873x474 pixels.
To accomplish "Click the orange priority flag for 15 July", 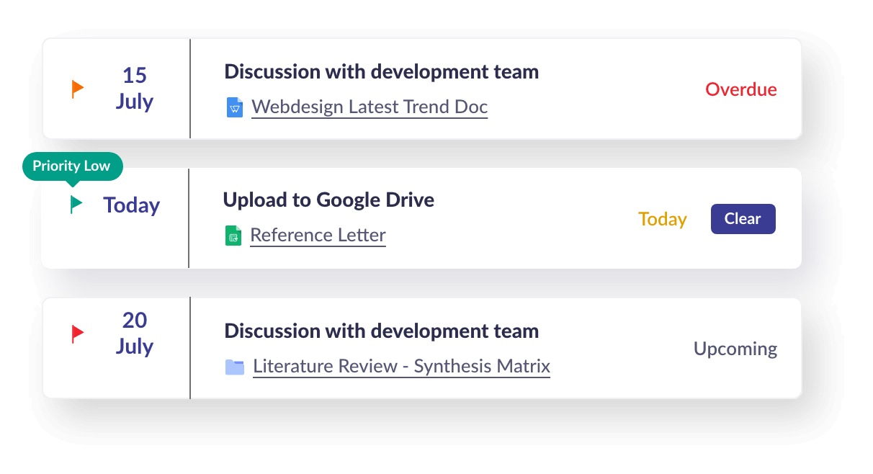I will [x=78, y=89].
